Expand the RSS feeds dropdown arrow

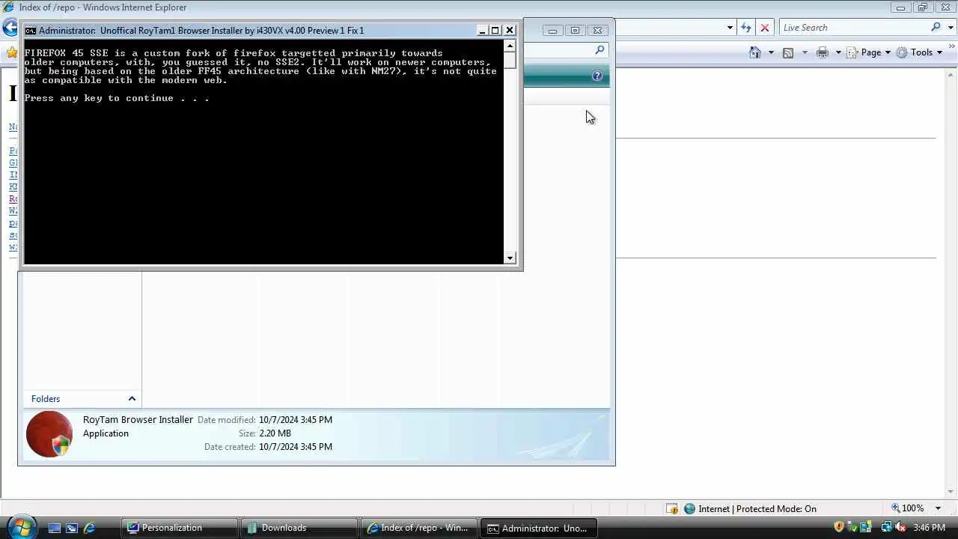805,52
